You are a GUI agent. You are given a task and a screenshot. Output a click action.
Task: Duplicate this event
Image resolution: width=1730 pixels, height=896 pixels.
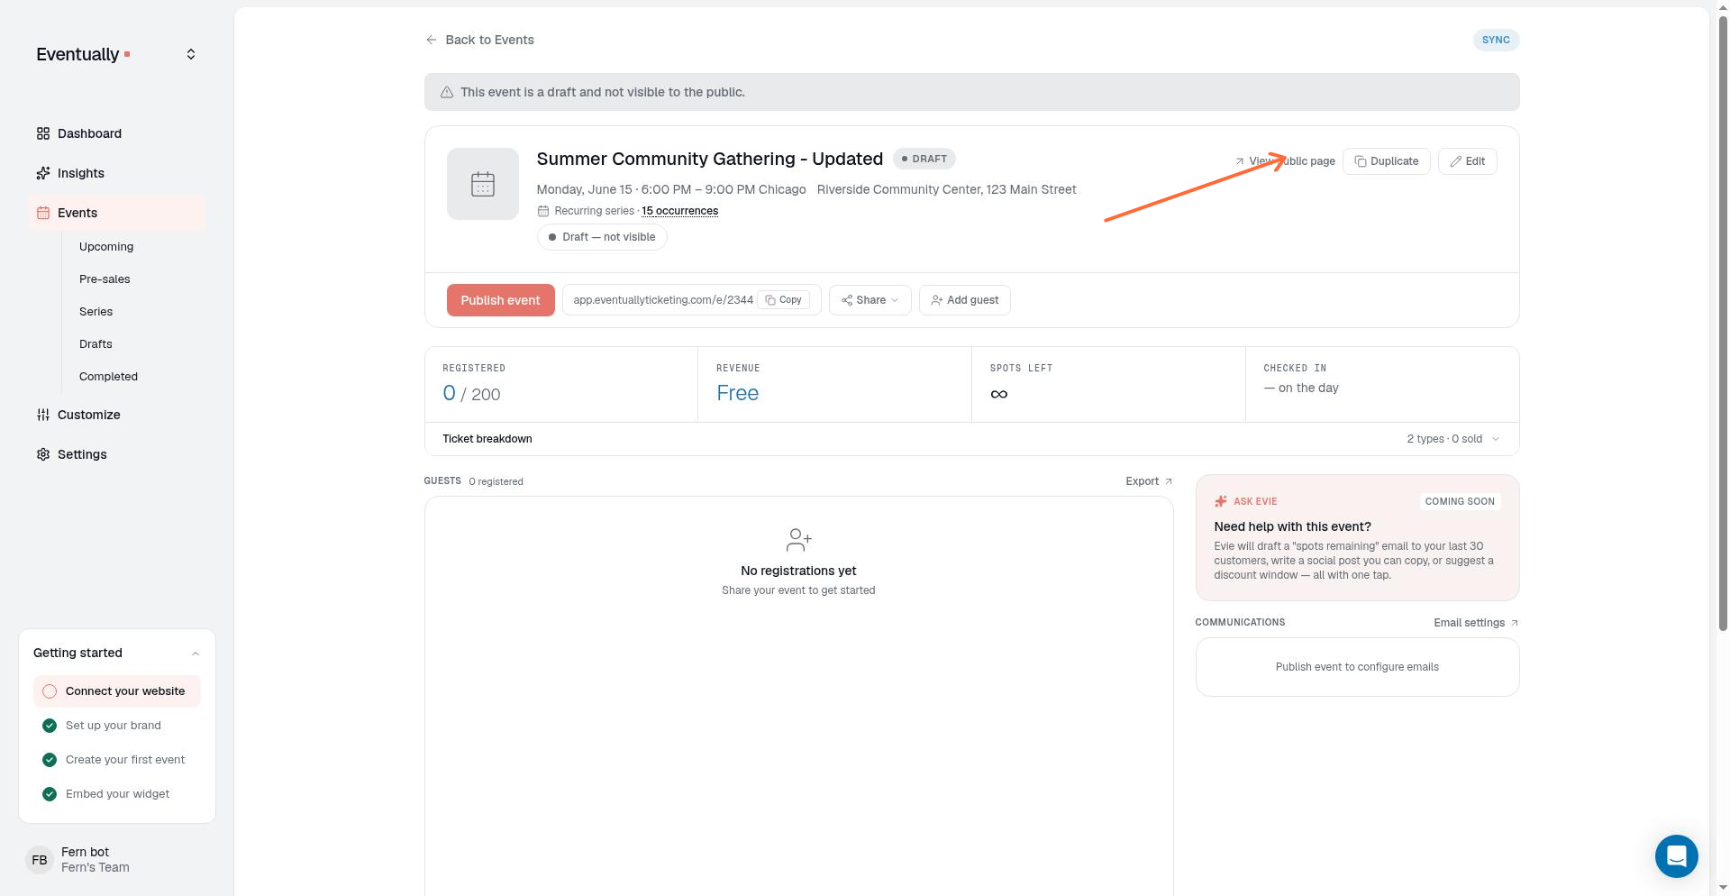pyautogui.click(x=1386, y=161)
